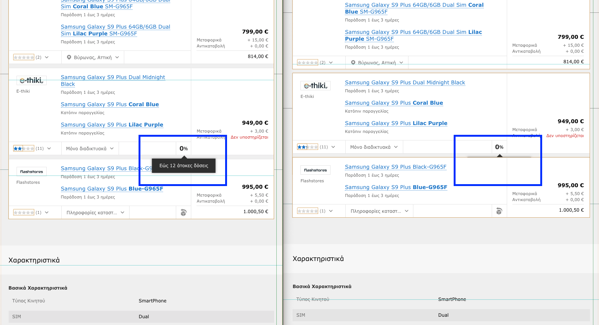Click the 949,00 € price in right pane

click(x=571, y=121)
